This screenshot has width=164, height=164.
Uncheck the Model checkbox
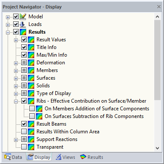tap(16, 17)
